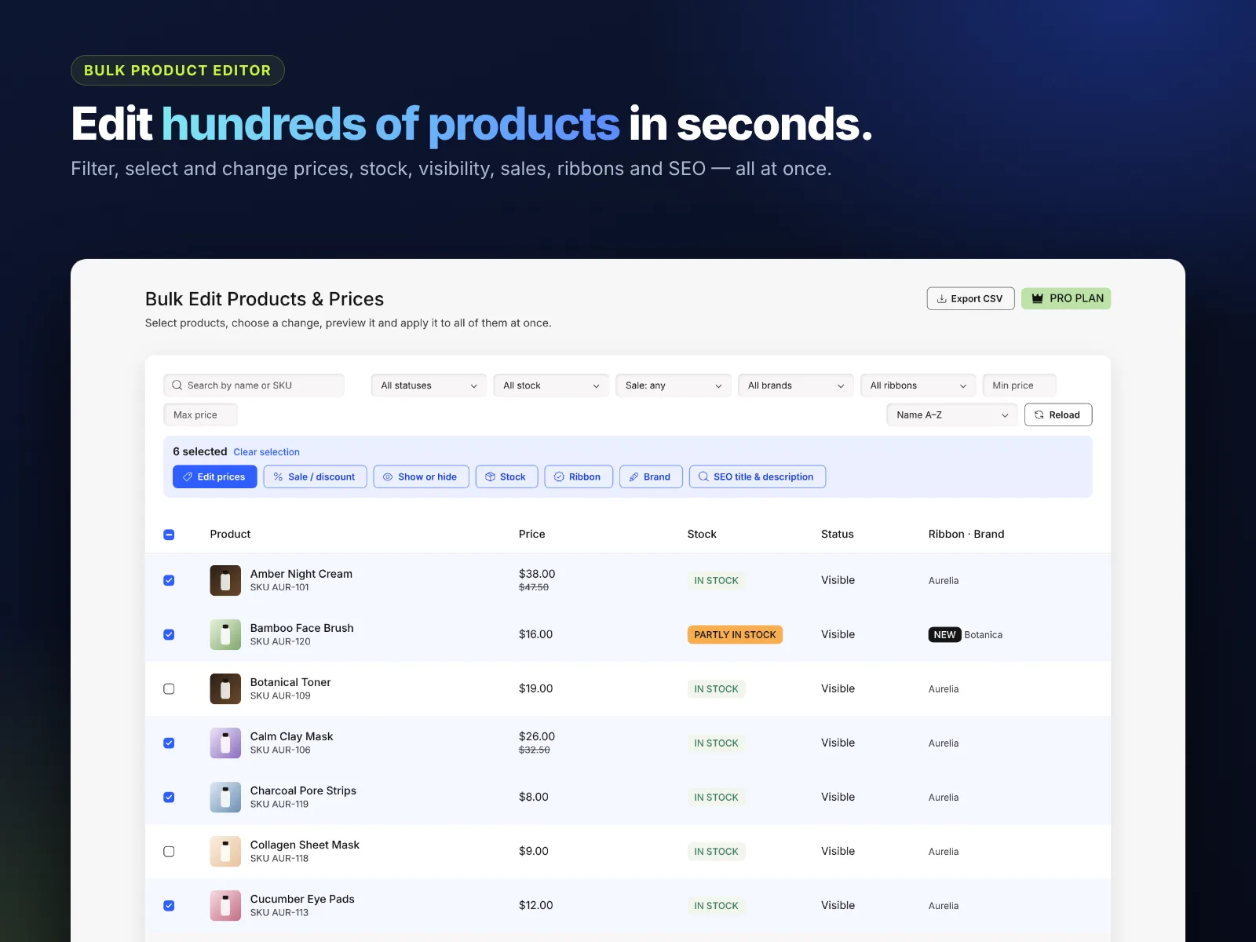Focus the Min price input field

pos(1019,385)
